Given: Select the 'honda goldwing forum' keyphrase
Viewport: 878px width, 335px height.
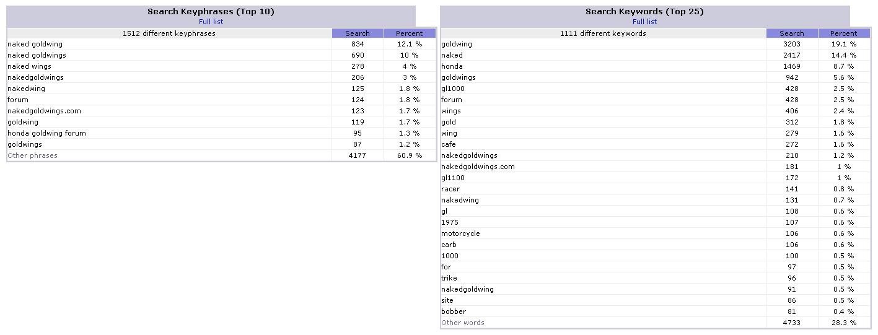Looking at the screenshot, I should 46,133.
